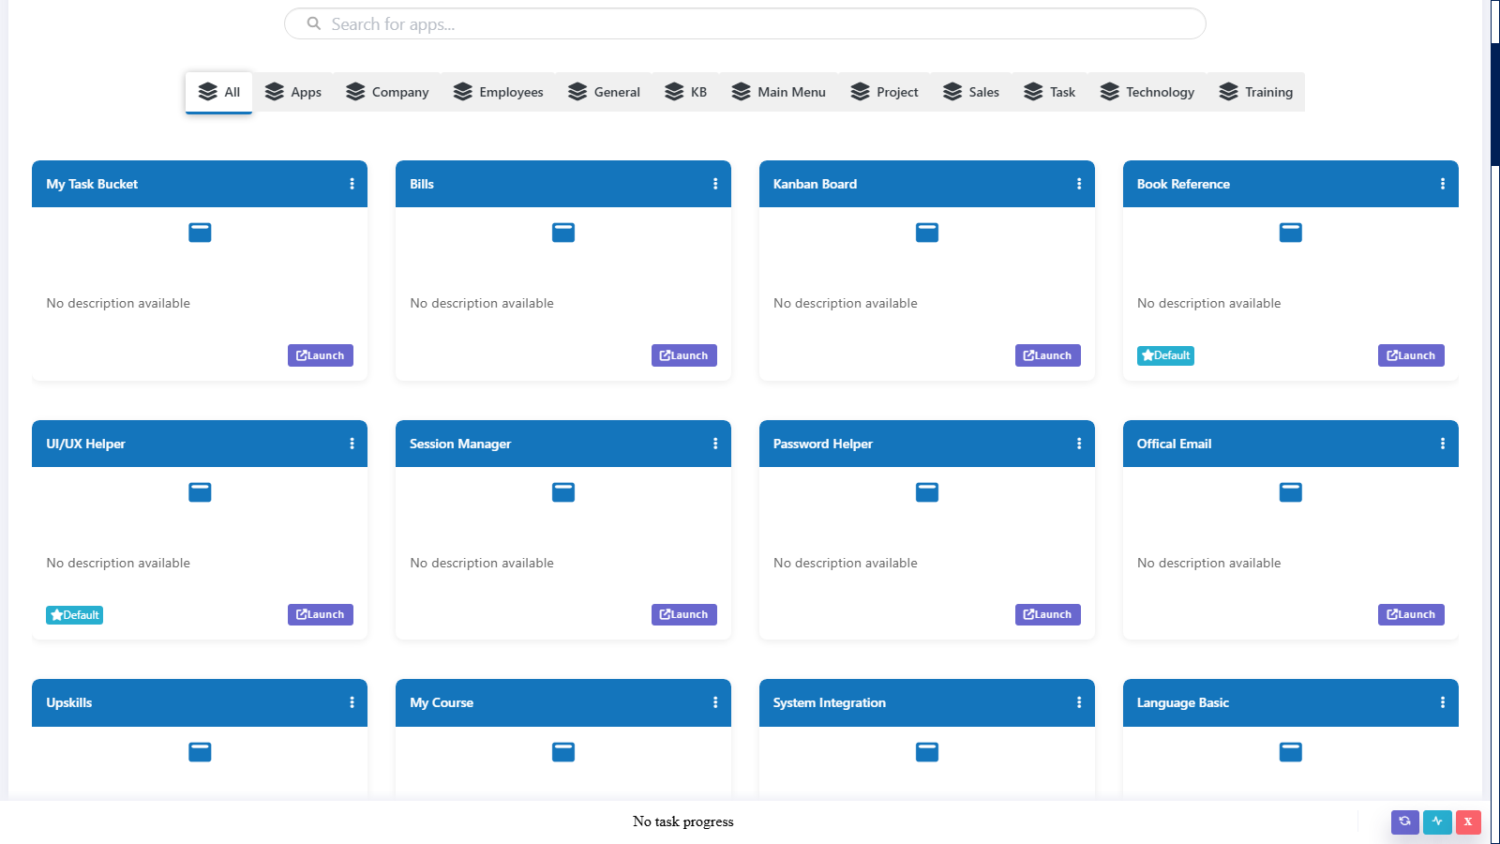Open UI/UX Helper options menu
Image resolution: width=1500 pixels, height=844 pixels.
[352, 444]
